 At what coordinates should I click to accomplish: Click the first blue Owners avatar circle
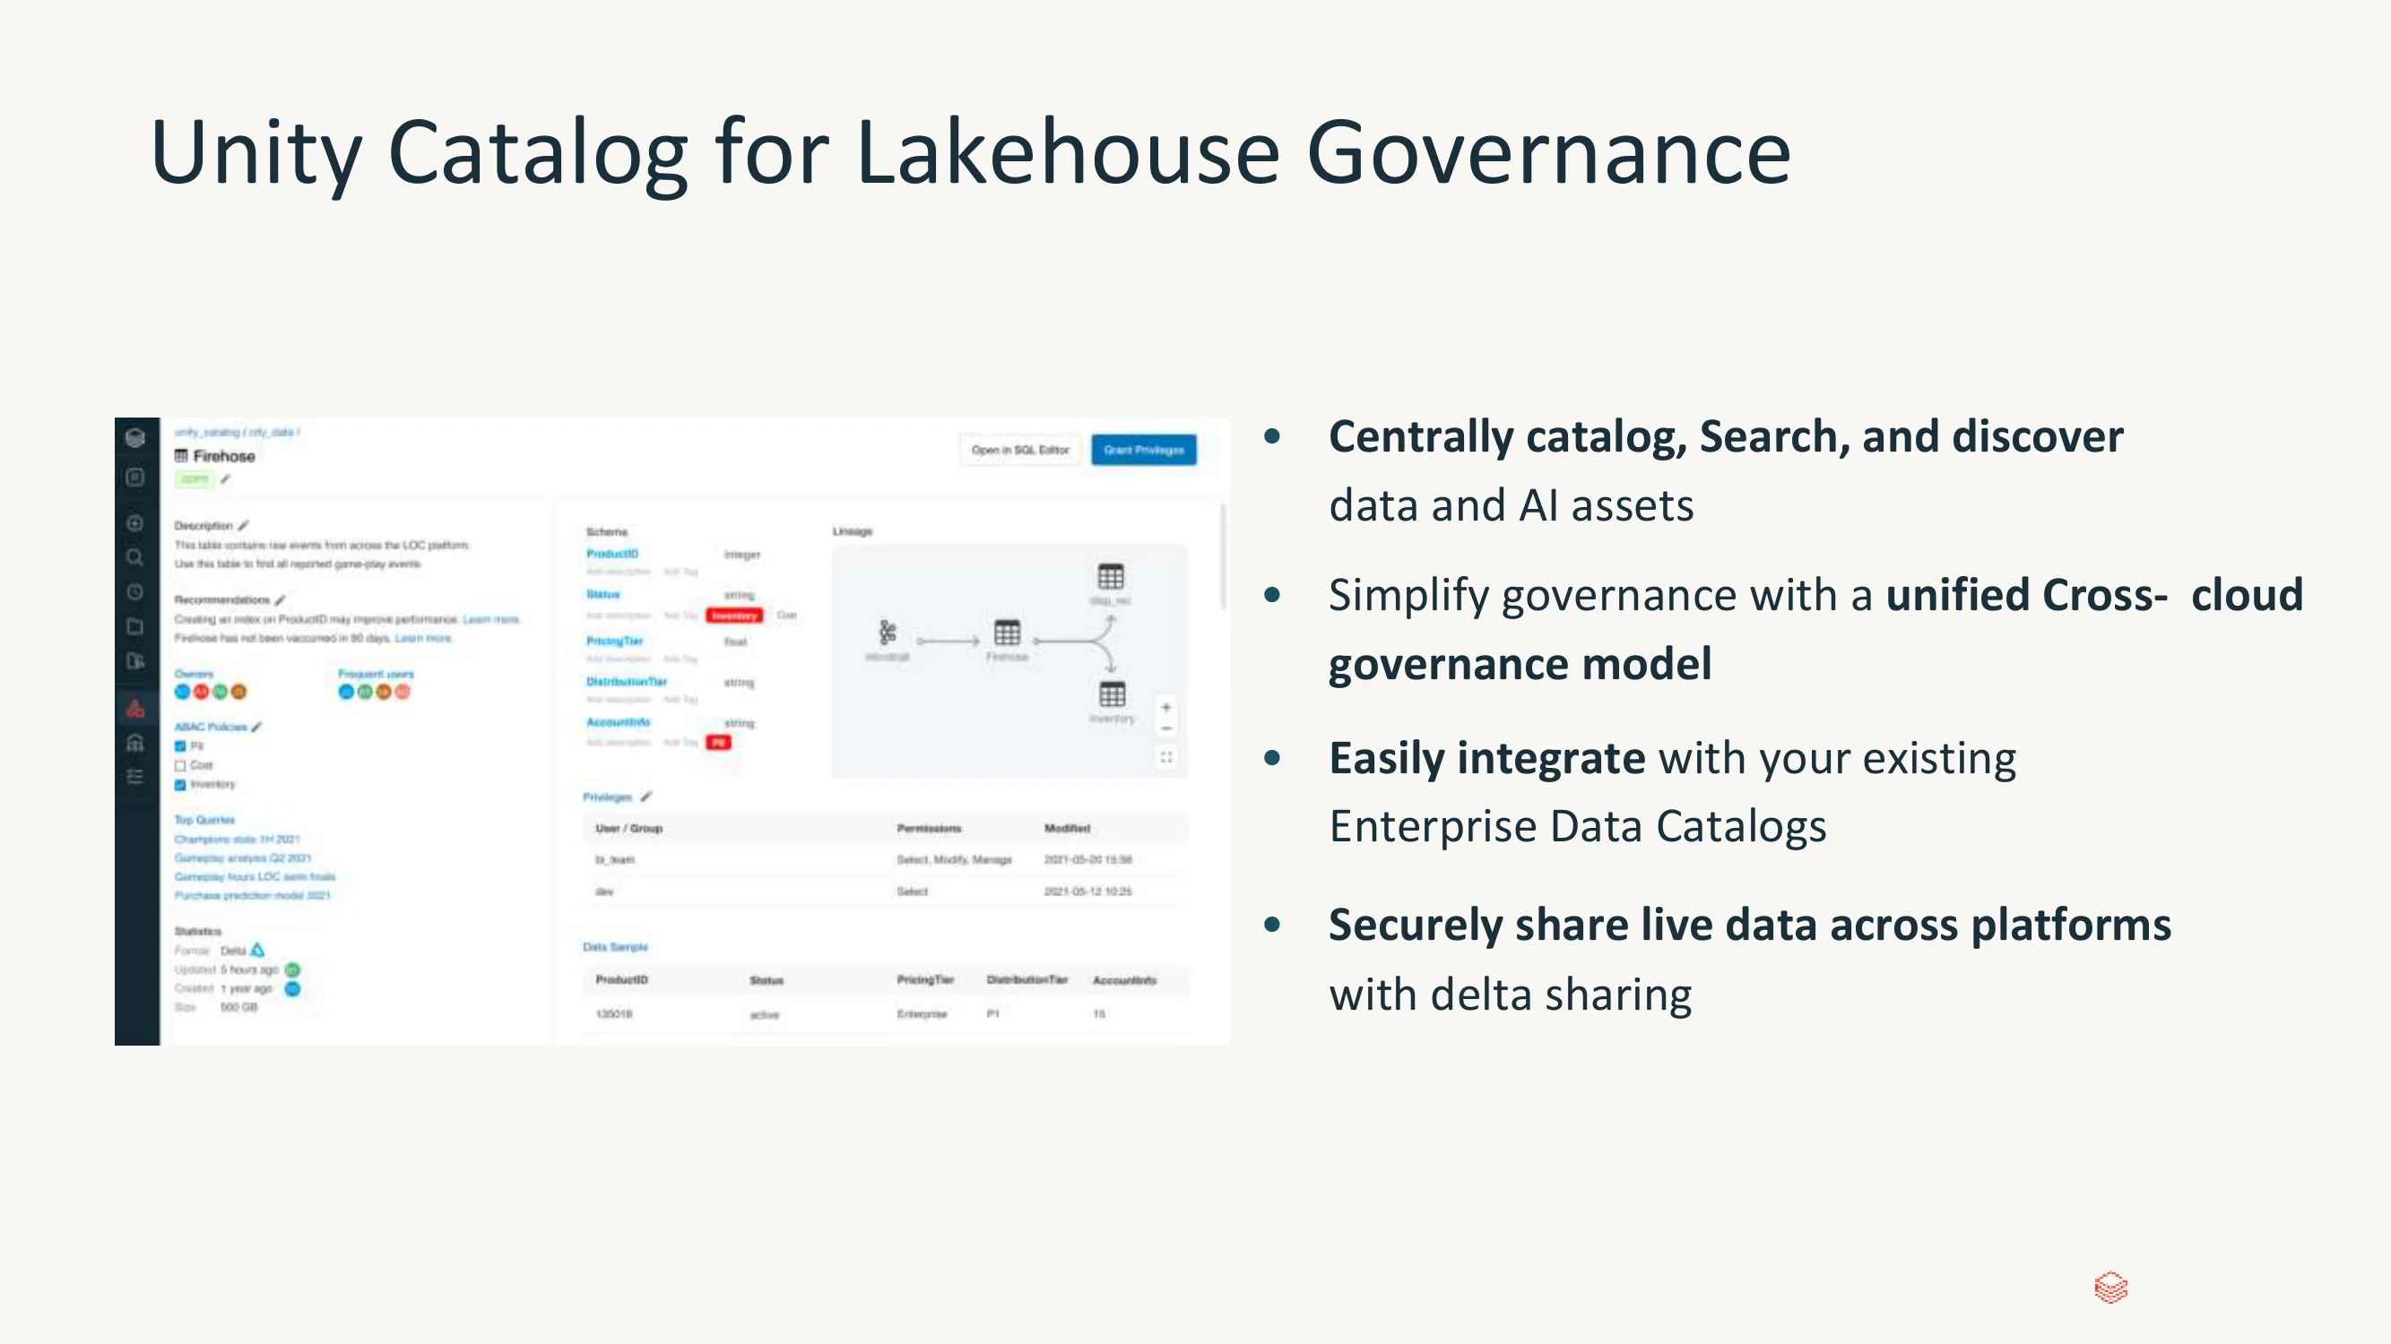pos(183,692)
